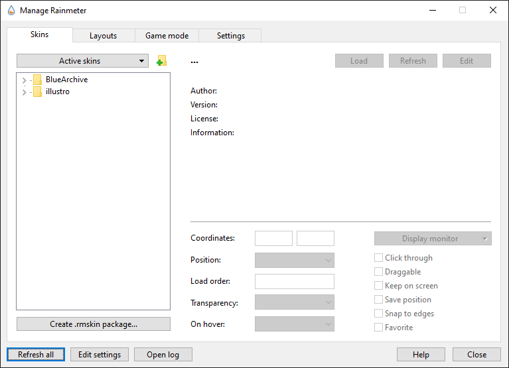This screenshot has height=368, width=509.
Task: Enable Snap to edges checkbox
Action: tap(378, 314)
